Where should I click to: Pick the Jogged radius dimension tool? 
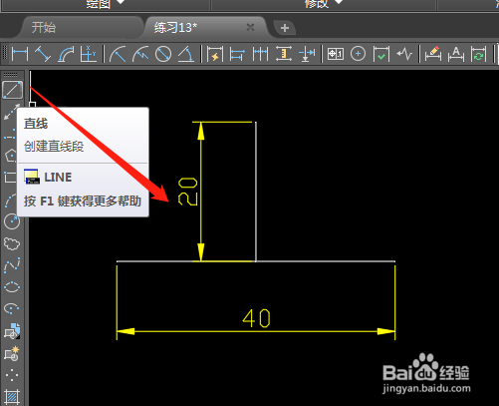[140, 54]
